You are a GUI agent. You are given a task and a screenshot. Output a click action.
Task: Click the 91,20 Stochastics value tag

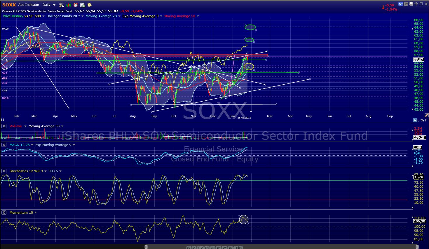[418, 177]
